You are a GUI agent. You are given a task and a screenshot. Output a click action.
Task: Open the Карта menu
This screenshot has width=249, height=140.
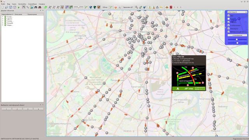click(14, 4)
